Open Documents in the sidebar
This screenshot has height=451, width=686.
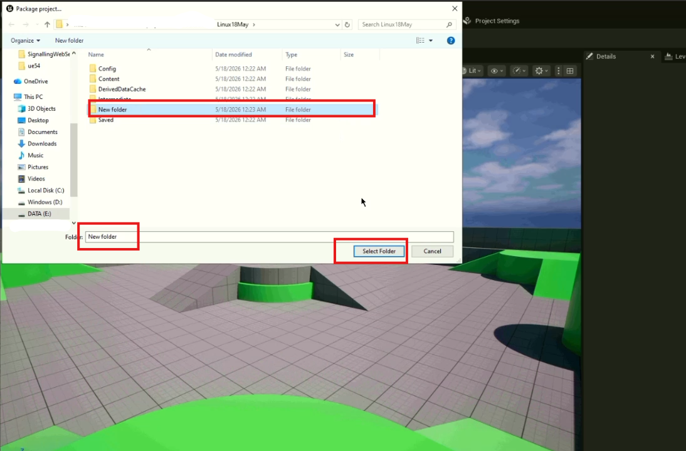click(x=38, y=132)
